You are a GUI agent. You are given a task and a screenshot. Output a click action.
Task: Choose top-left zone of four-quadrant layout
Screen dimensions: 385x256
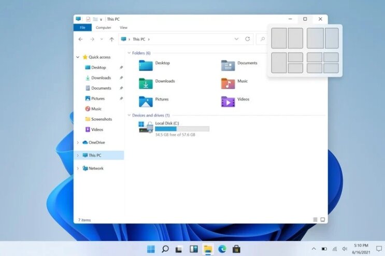tap(315, 58)
